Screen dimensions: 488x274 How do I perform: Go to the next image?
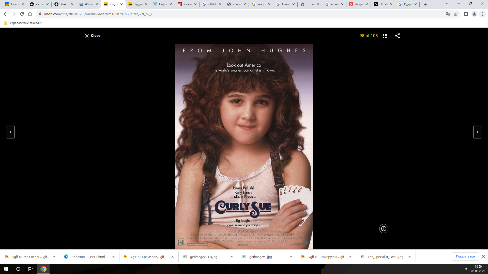click(x=478, y=132)
